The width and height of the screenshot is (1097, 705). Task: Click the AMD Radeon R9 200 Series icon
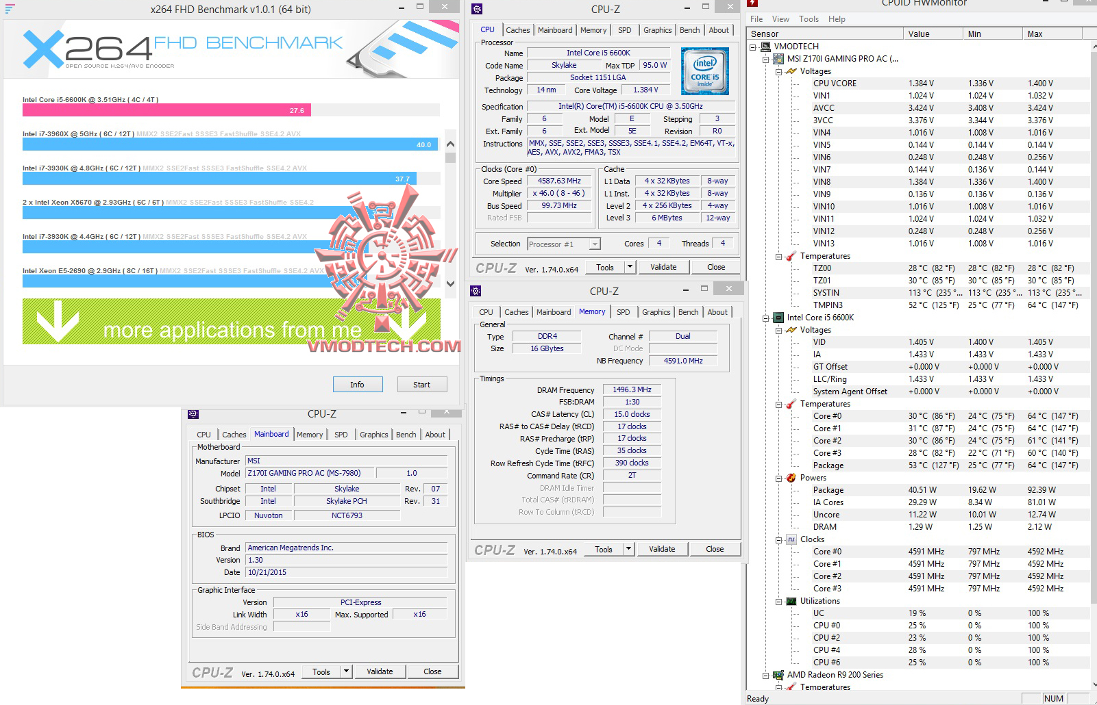click(778, 675)
